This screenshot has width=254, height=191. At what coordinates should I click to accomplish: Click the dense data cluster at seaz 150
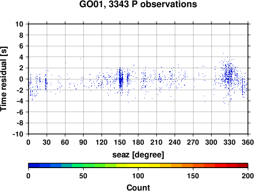[120, 79]
